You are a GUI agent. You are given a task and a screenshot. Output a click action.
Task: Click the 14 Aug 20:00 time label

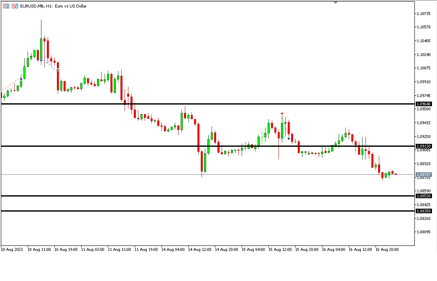pos(226,250)
